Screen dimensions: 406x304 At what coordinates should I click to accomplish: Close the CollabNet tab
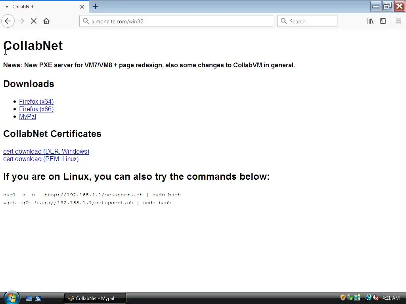tap(82, 7)
